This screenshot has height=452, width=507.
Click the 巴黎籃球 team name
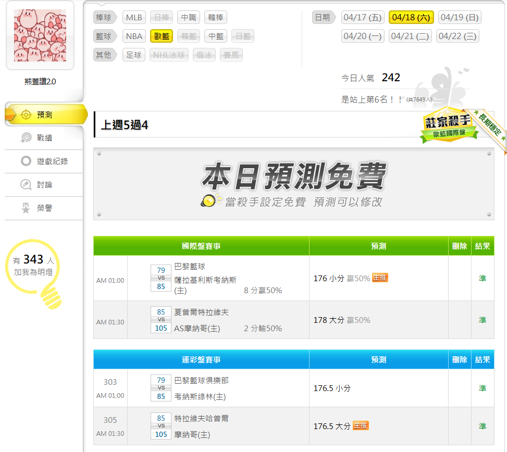coord(190,267)
